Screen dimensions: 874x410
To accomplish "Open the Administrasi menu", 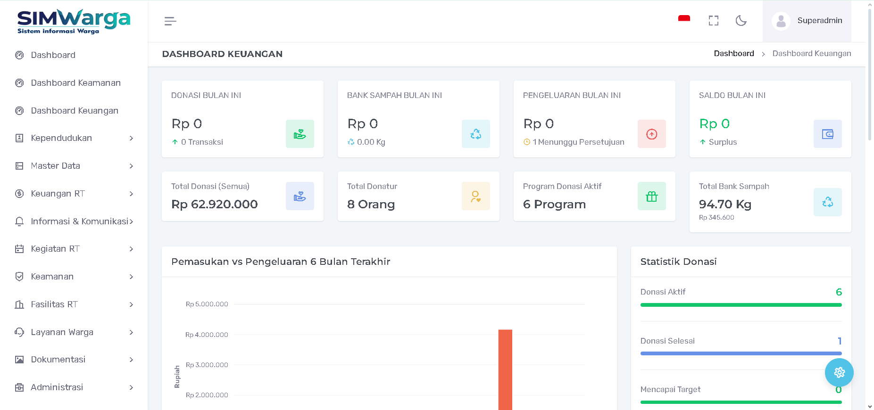I will coord(74,387).
